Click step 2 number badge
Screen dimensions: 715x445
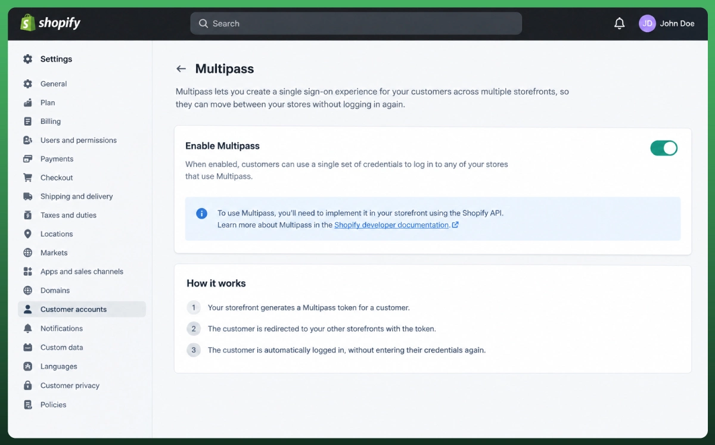194,329
